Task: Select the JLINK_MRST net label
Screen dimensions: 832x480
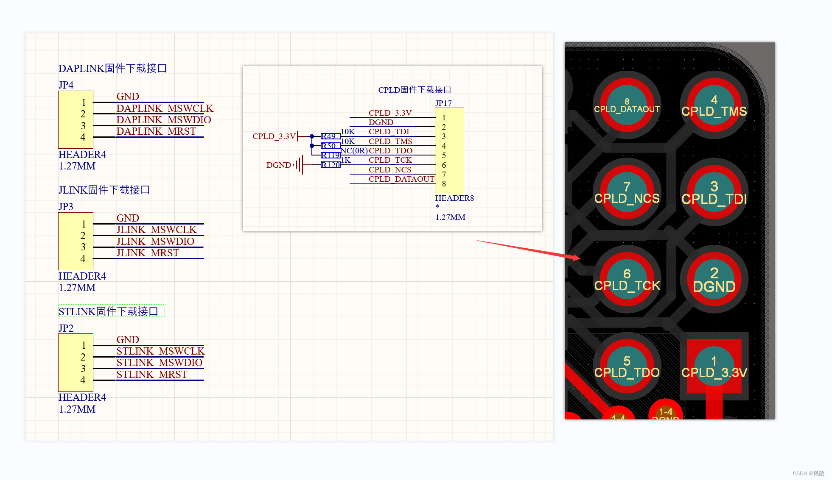Action: pos(148,253)
